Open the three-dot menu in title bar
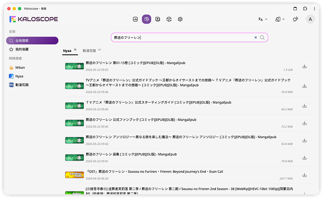Viewport: 323px width, 198px height. 314,8
